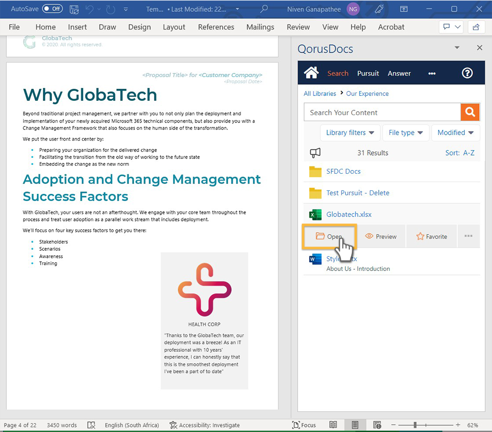Viewport: 492px width, 432px height.
Task: Open the Comments button in ribbon
Action: tap(452, 27)
